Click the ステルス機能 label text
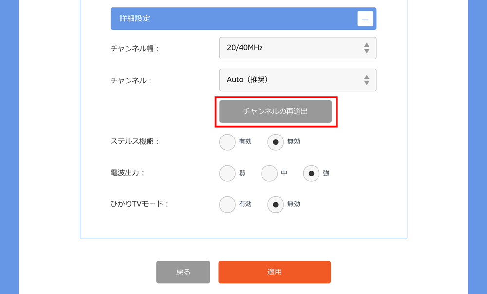Viewport: 487px width, 294px height. coord(134,142)
